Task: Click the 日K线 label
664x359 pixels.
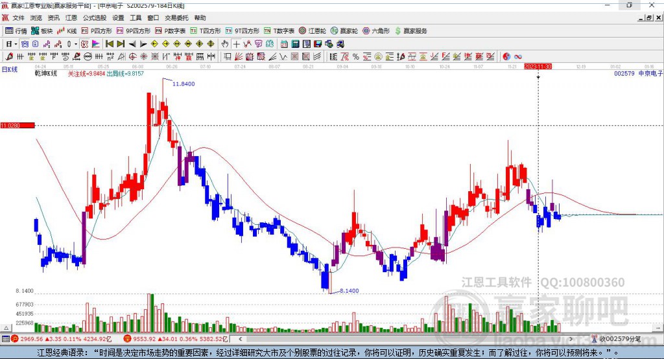Action: tap(10, 69)
